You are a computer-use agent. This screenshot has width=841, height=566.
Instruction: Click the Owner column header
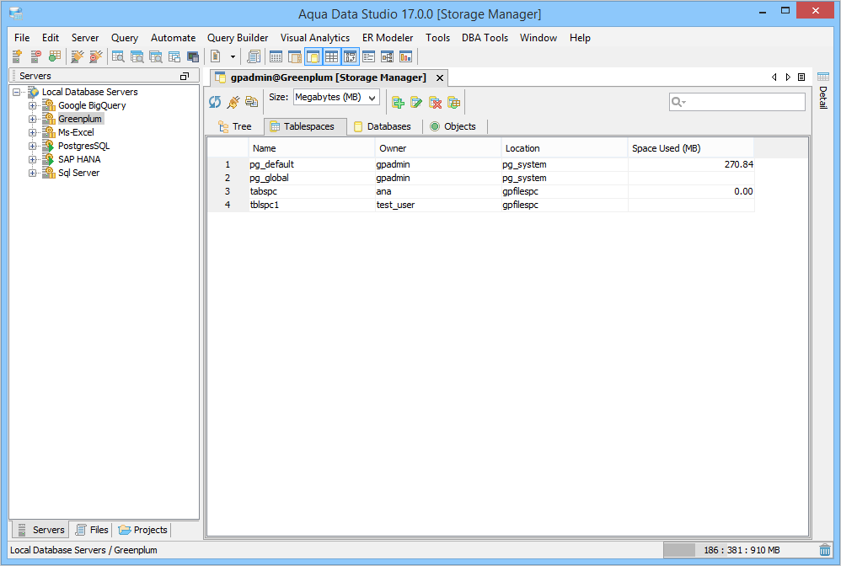[x=438, y=148]
